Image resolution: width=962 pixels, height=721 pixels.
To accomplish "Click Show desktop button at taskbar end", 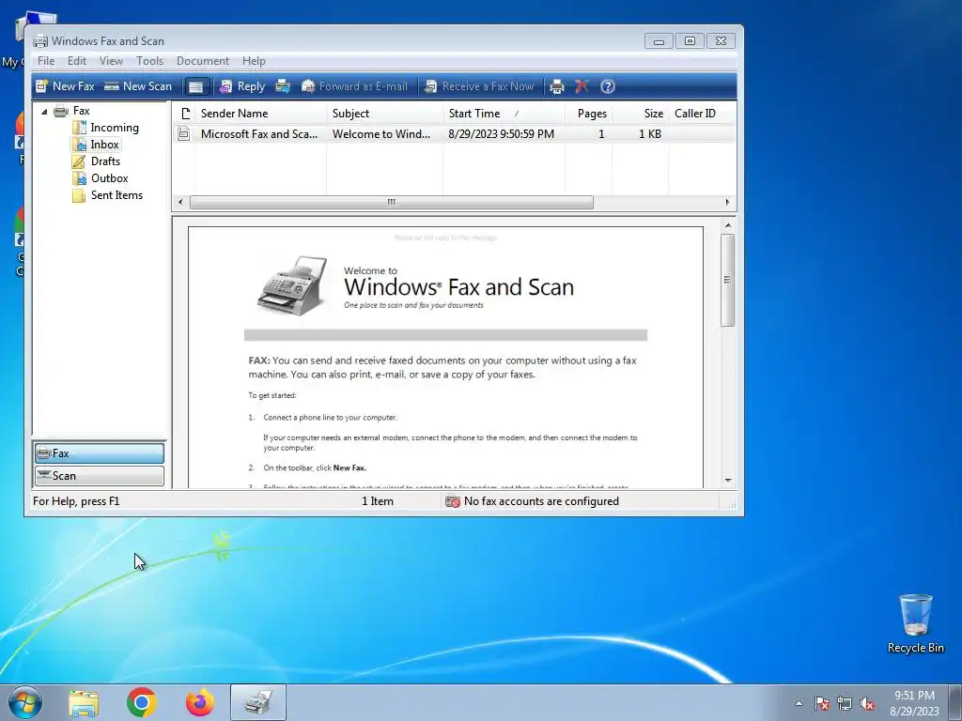I will [955, 702].
